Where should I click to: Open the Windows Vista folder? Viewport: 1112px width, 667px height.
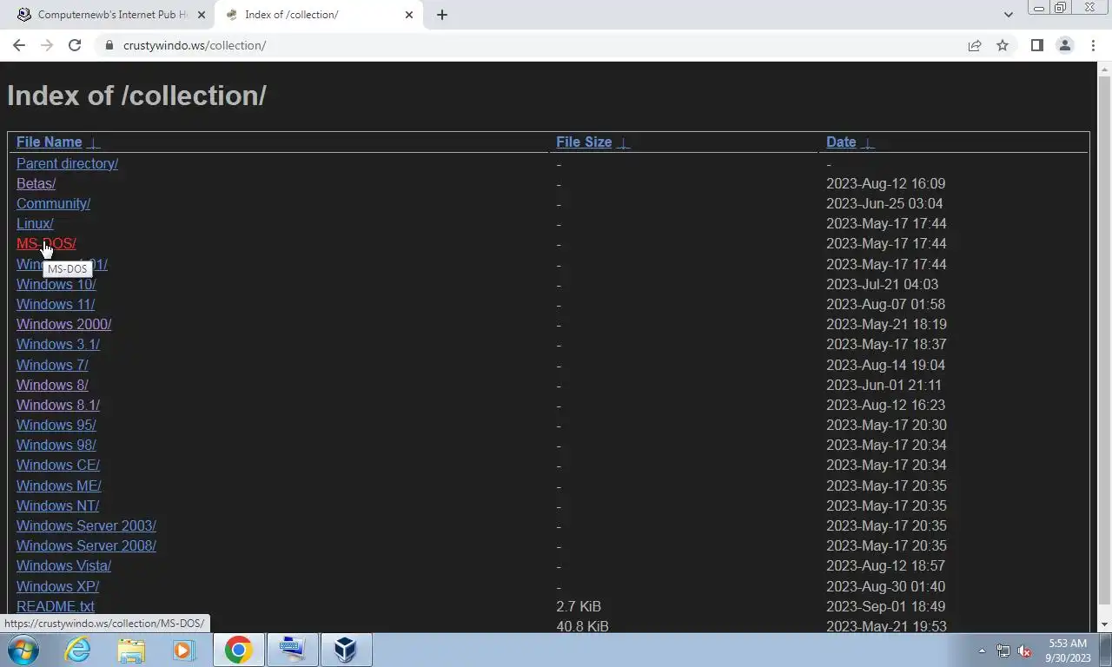tap(63, 565)
